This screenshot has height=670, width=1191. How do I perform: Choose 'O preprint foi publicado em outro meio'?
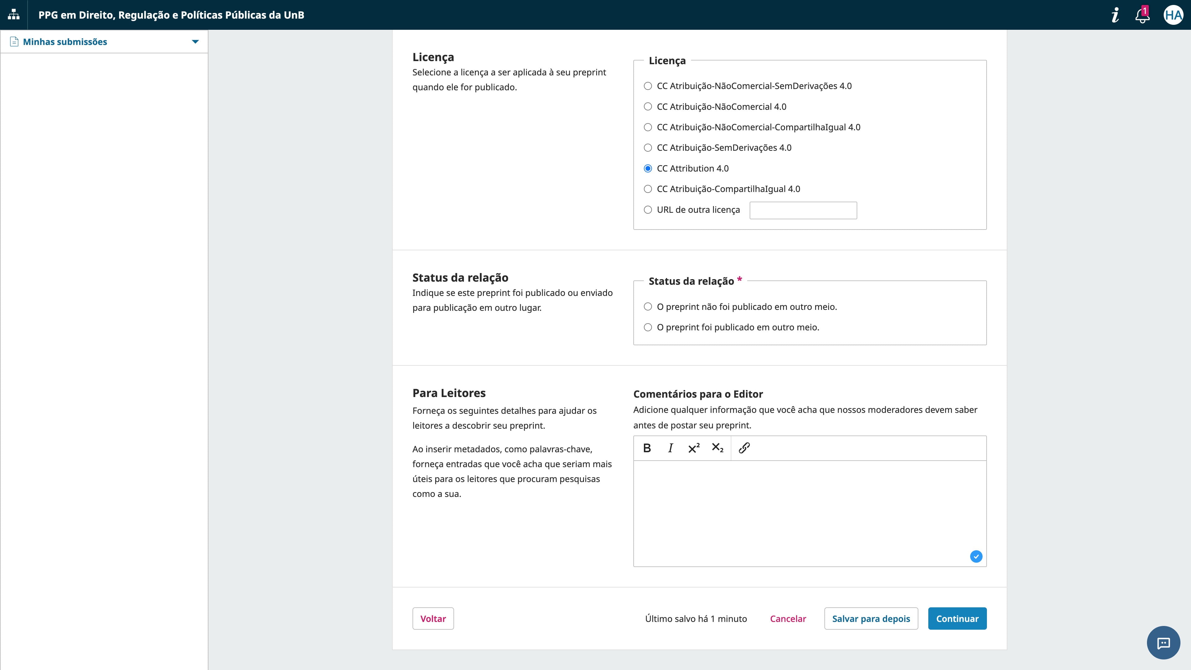pyautogui.click(x=647, y=327)
